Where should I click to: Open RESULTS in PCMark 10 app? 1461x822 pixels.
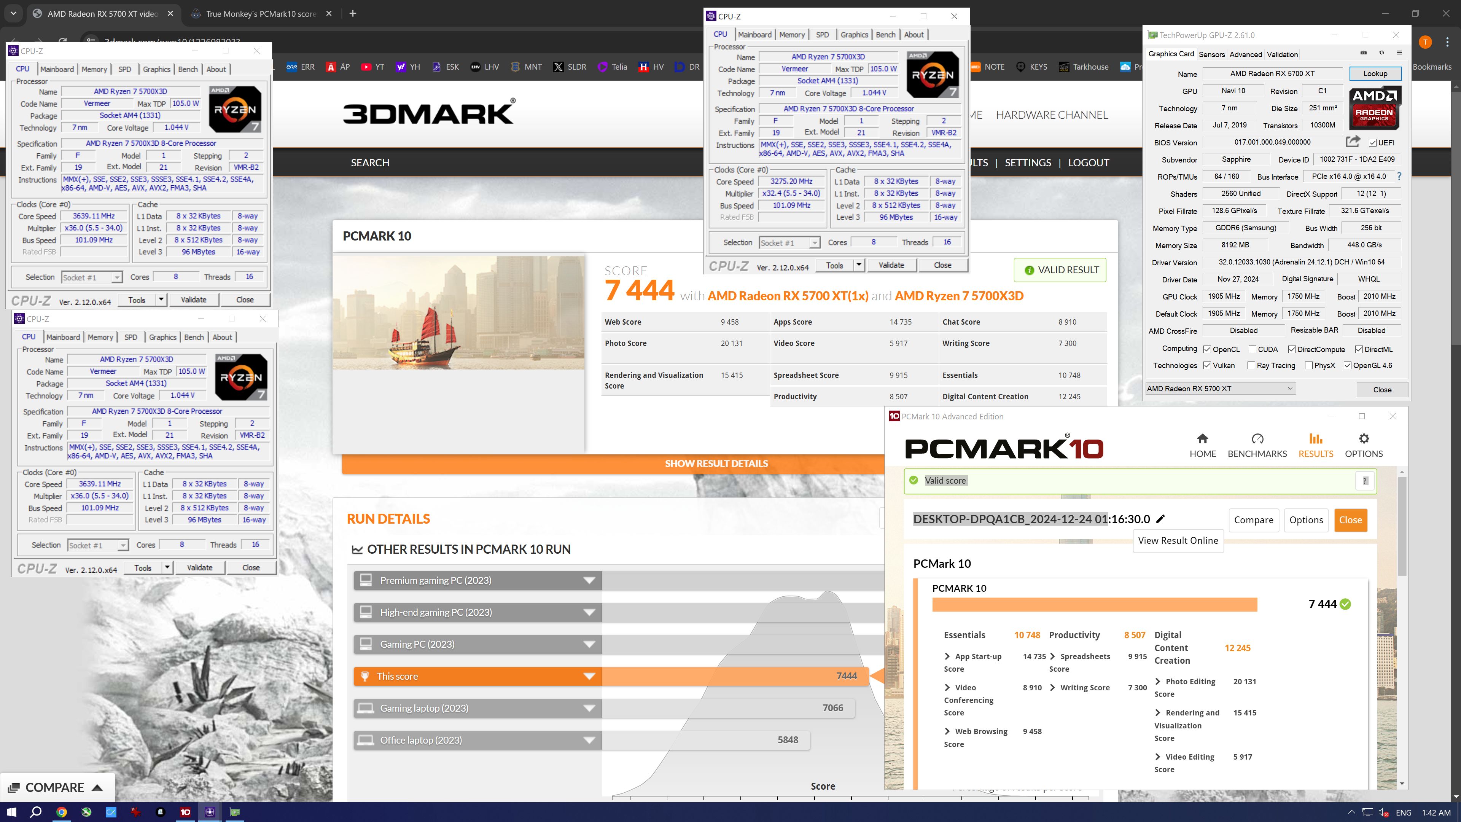point(1316,445)
